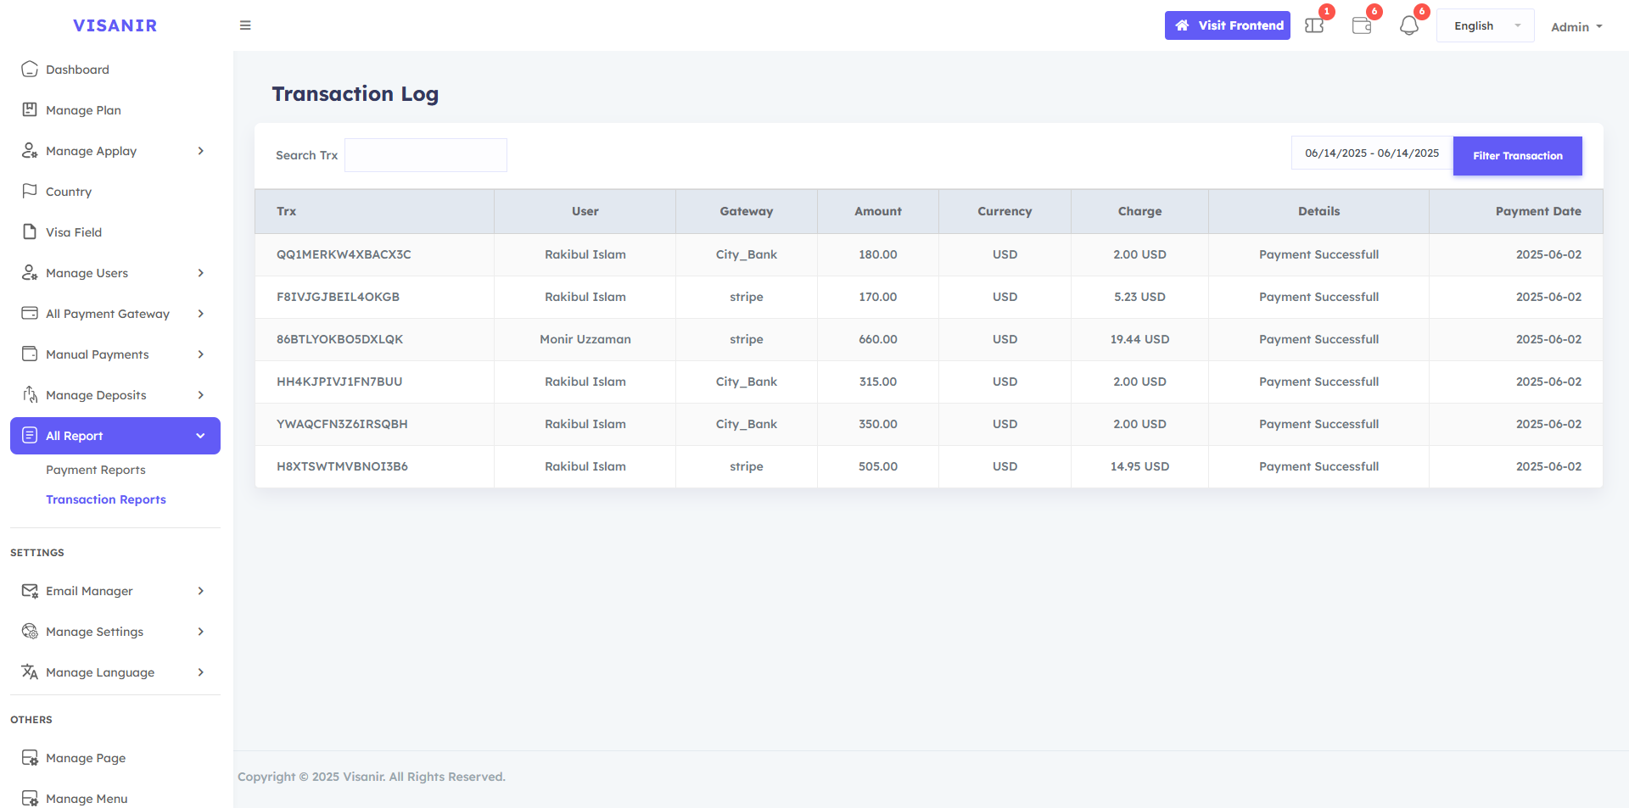This screenshot has height=808, width=1629.
Task: Click the Manage Users icon
Action: pyautogui.click(x=30, y=272)
